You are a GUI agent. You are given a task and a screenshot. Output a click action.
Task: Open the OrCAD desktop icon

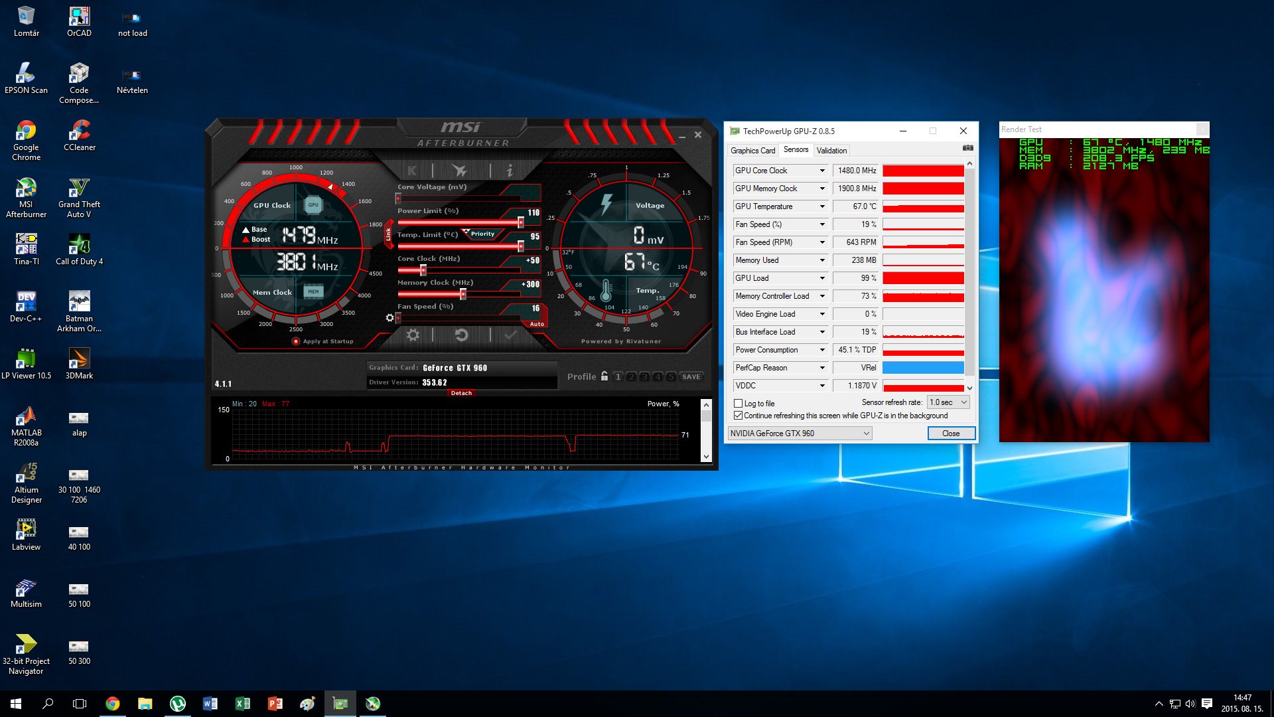pos(79,21)
